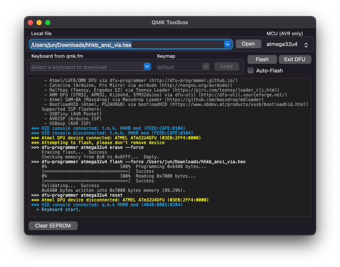Viewport: 340px width, 267px height.
Task: Minimize the QMK Toolbox window
Action: [39, 23]
